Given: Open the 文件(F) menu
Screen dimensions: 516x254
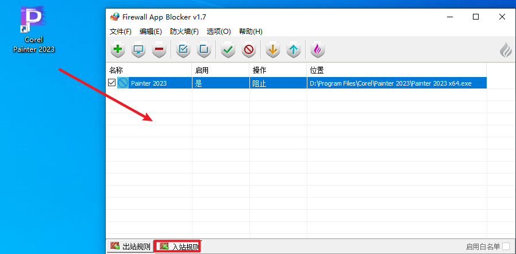Looking at the screenshot, I should tap(121, 32).
